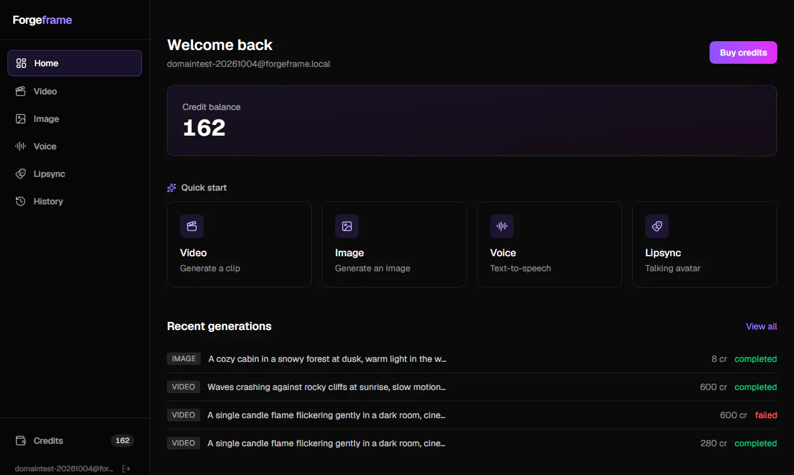Image resolution: width=794 pixels, height=475 pixels.
Task: Open the Home menu item
Action: (75, 63)
